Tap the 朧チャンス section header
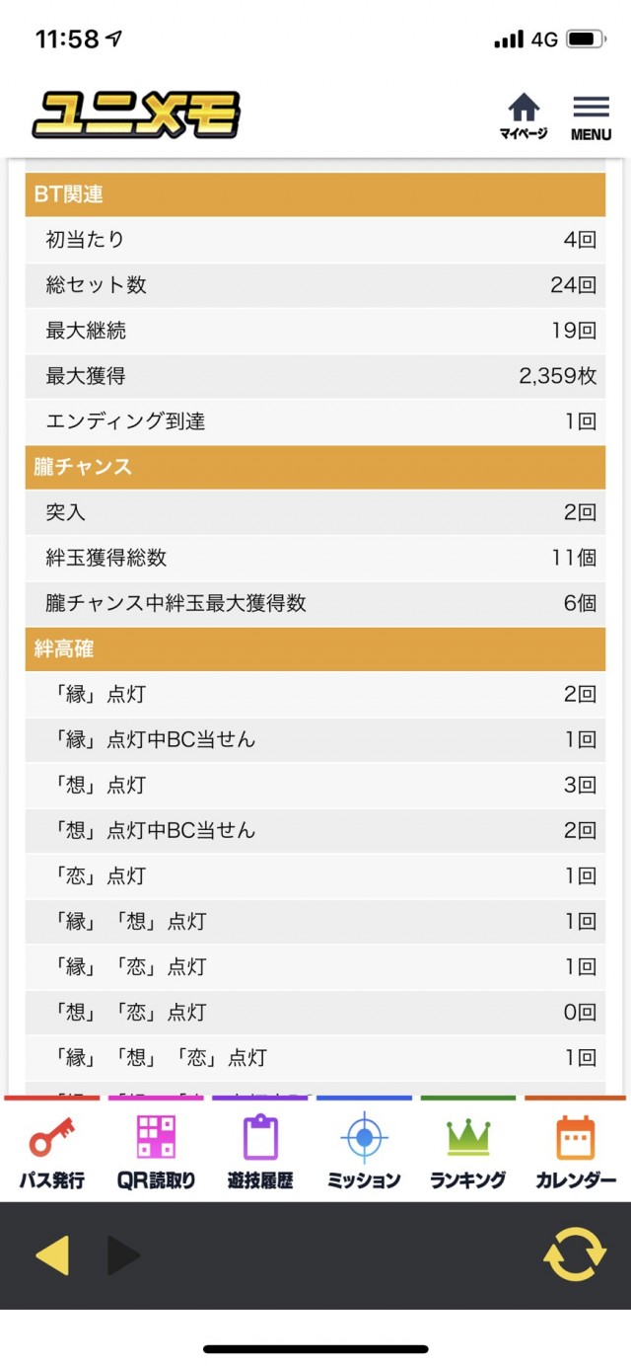631x1367 pixels. point(315,467)
